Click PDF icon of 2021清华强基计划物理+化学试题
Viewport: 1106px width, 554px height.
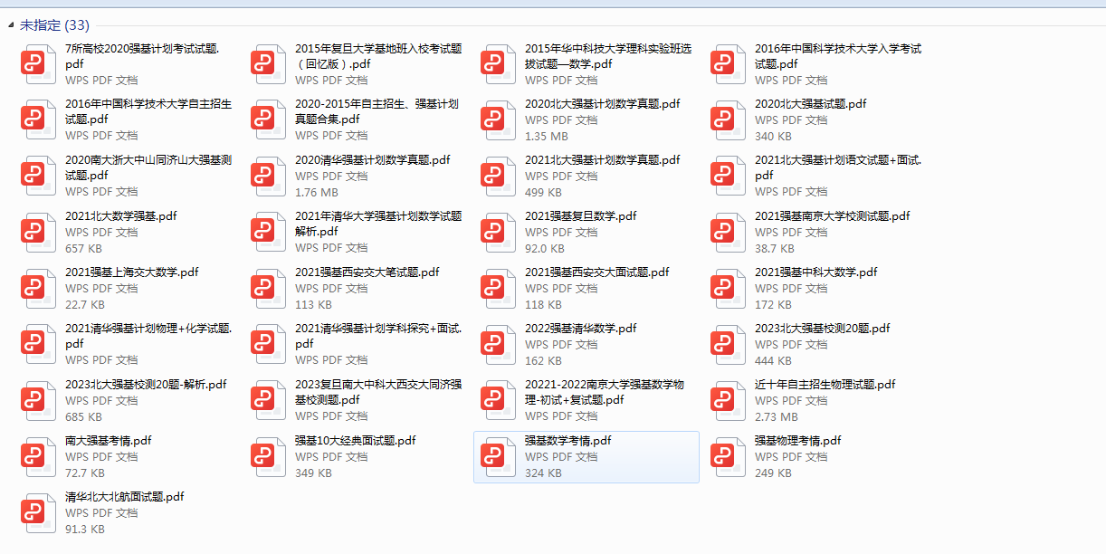38,345
